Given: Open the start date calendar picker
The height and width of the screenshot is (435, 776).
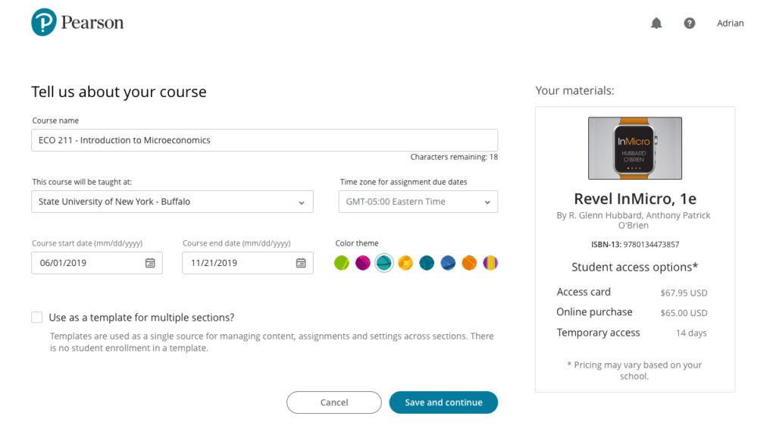Looking at the screenshot, I should [150, 263].
